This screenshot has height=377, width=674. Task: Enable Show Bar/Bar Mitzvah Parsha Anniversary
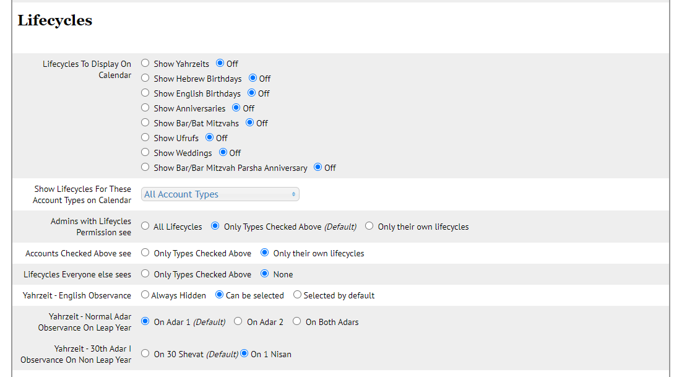[x=145, y=167]
